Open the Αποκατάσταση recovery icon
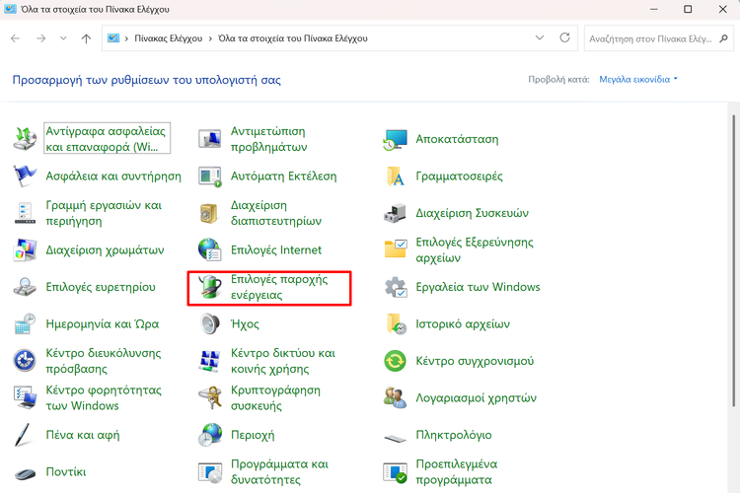Viewport: 740px width, 493px height. click(396, 140)
